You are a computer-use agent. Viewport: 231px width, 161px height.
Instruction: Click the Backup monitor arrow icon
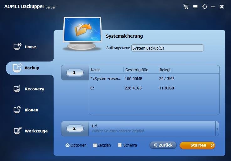click(x=18, y=68)
